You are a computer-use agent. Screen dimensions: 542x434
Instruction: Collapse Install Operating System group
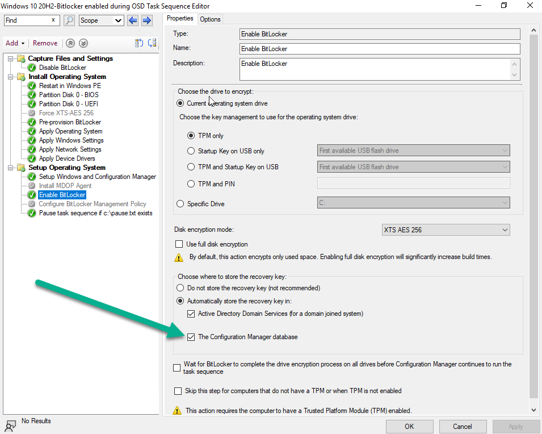tap(11, 77)
